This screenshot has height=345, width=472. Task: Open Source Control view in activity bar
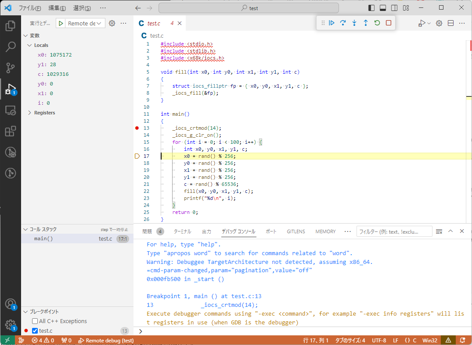coord(11,68)
